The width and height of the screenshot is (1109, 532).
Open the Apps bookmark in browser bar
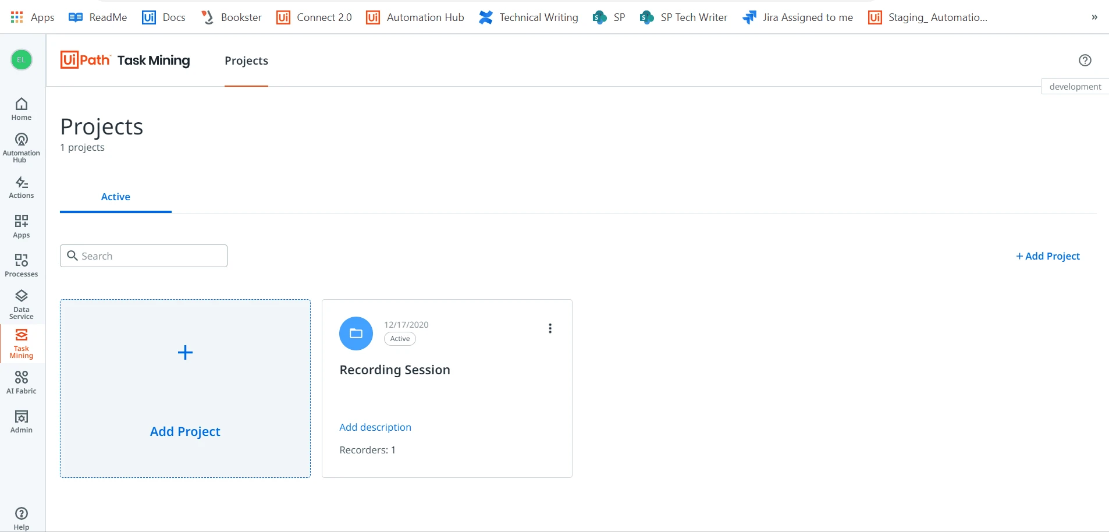33,17
